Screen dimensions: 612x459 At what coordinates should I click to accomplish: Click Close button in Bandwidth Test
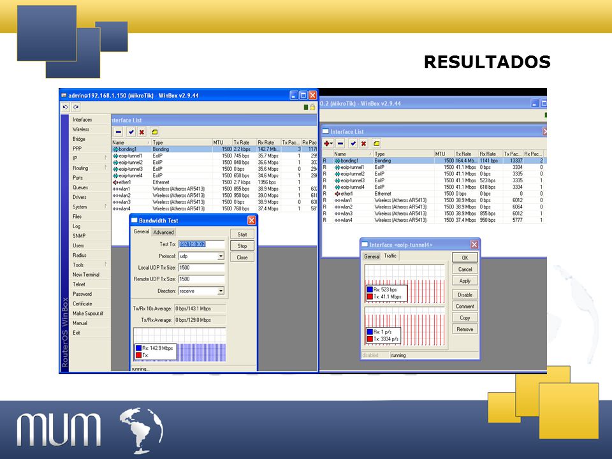[x=242, y=257]
